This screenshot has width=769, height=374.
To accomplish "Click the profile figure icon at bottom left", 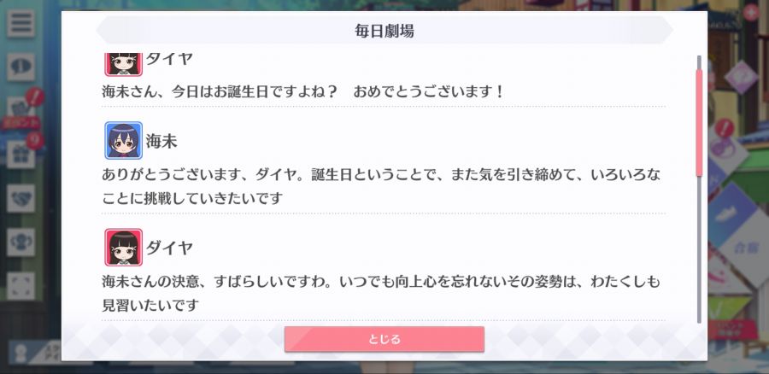I will (x=21, y=354).
